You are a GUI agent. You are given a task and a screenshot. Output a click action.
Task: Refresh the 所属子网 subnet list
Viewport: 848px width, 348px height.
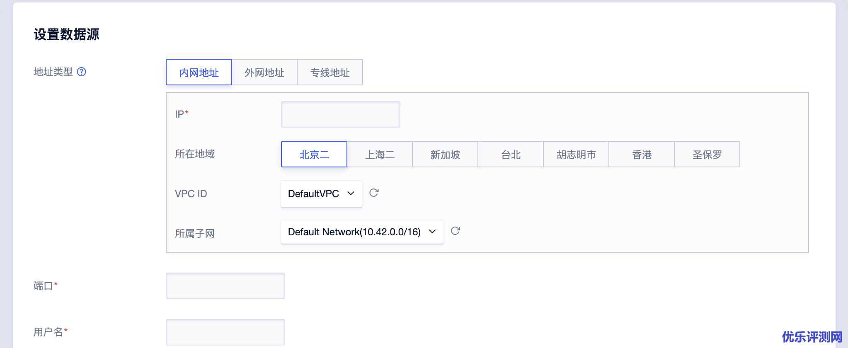click(x=455, y=231)
